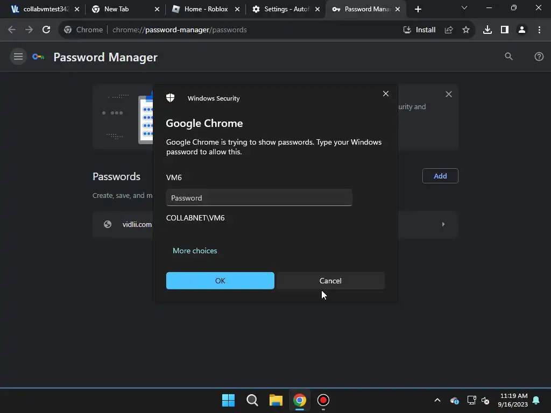Image resolution: width=551 pixels, height=413 pixels.
Task: Go forward to the next page
Action: 29,30
